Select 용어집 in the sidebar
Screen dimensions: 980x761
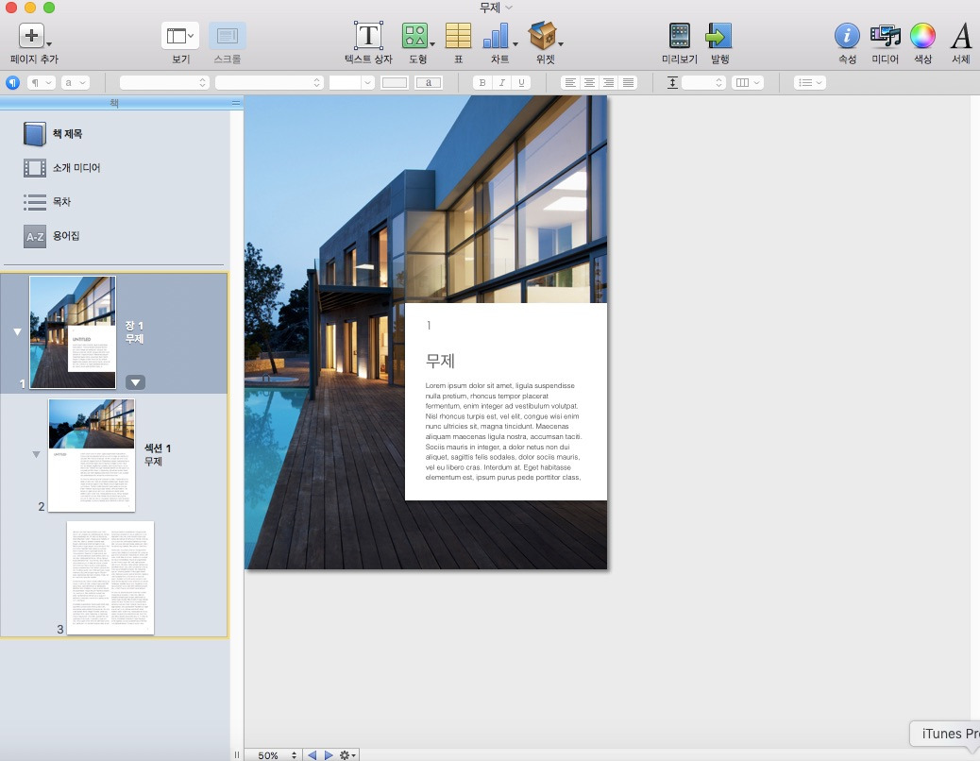click(66, 235)
